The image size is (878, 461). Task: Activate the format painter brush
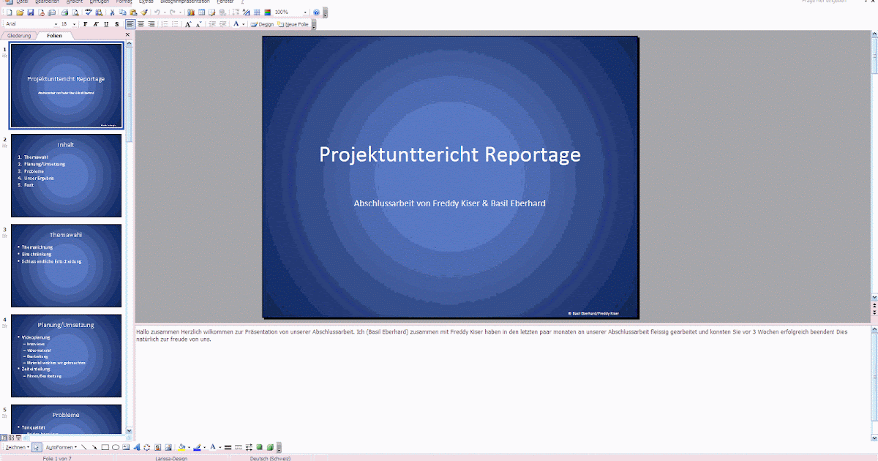(143, 12)
